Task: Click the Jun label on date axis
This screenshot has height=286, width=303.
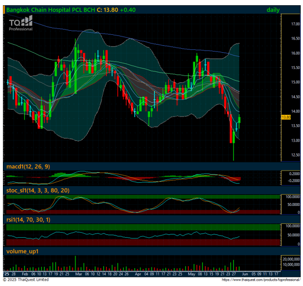Action: pyautogui.click(x=245, y=274)
